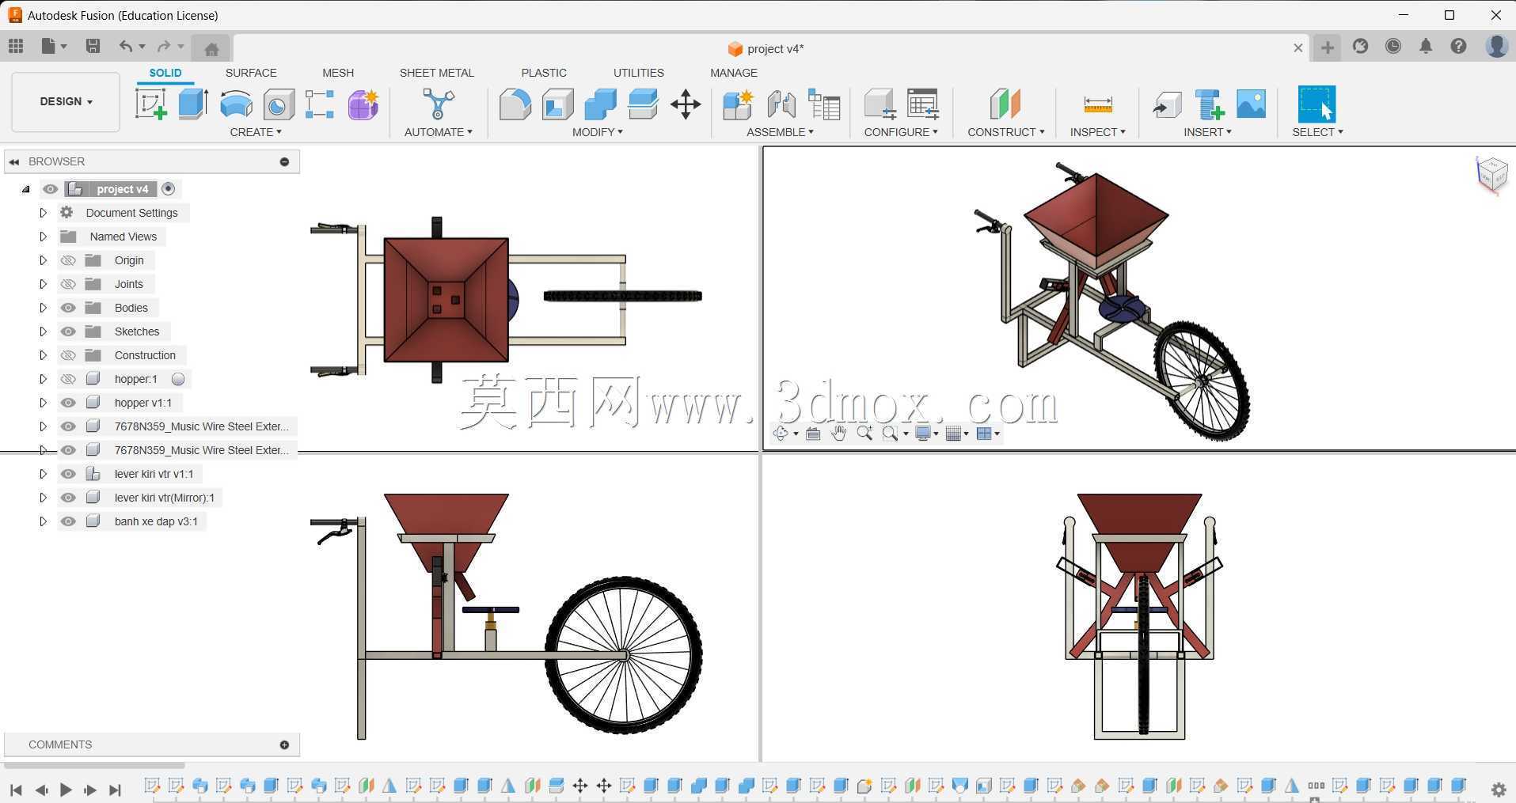
Task: Collapse the BROWSER panel
Action: click(x=14, y=161)
